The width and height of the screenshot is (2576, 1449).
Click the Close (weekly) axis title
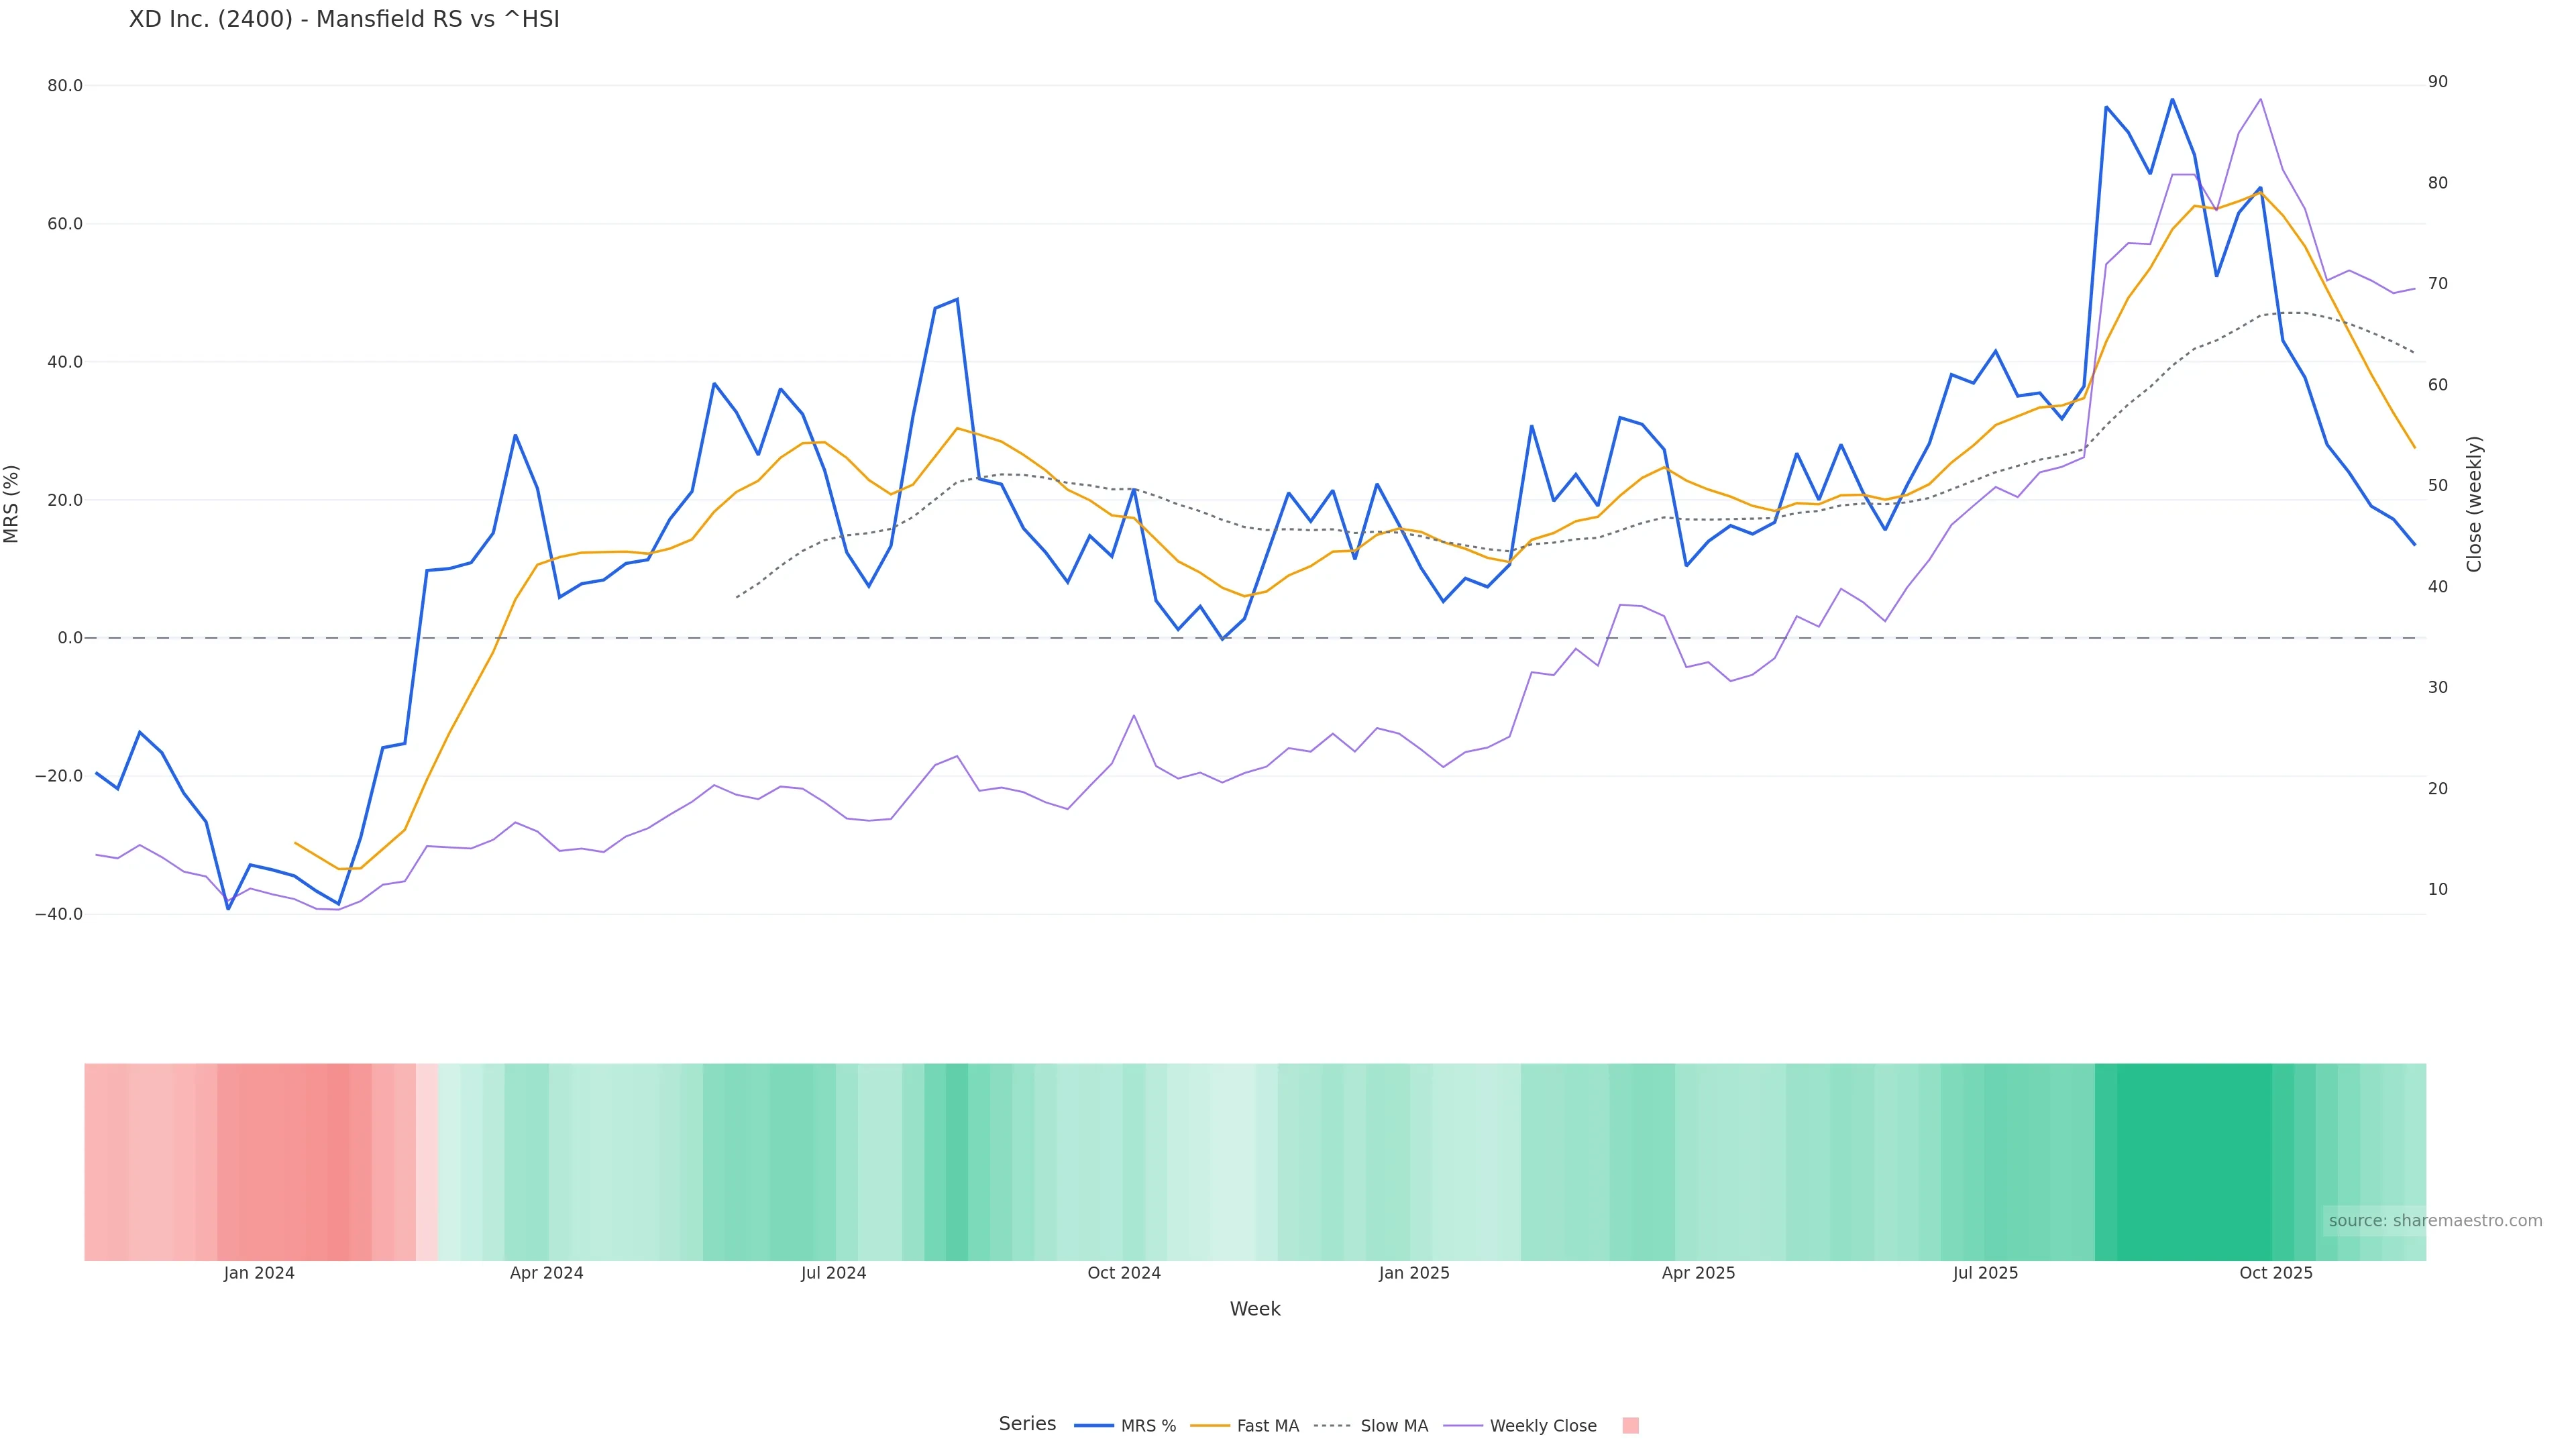pos(2474,504)
